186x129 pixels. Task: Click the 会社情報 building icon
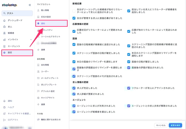tap(38, 65)
